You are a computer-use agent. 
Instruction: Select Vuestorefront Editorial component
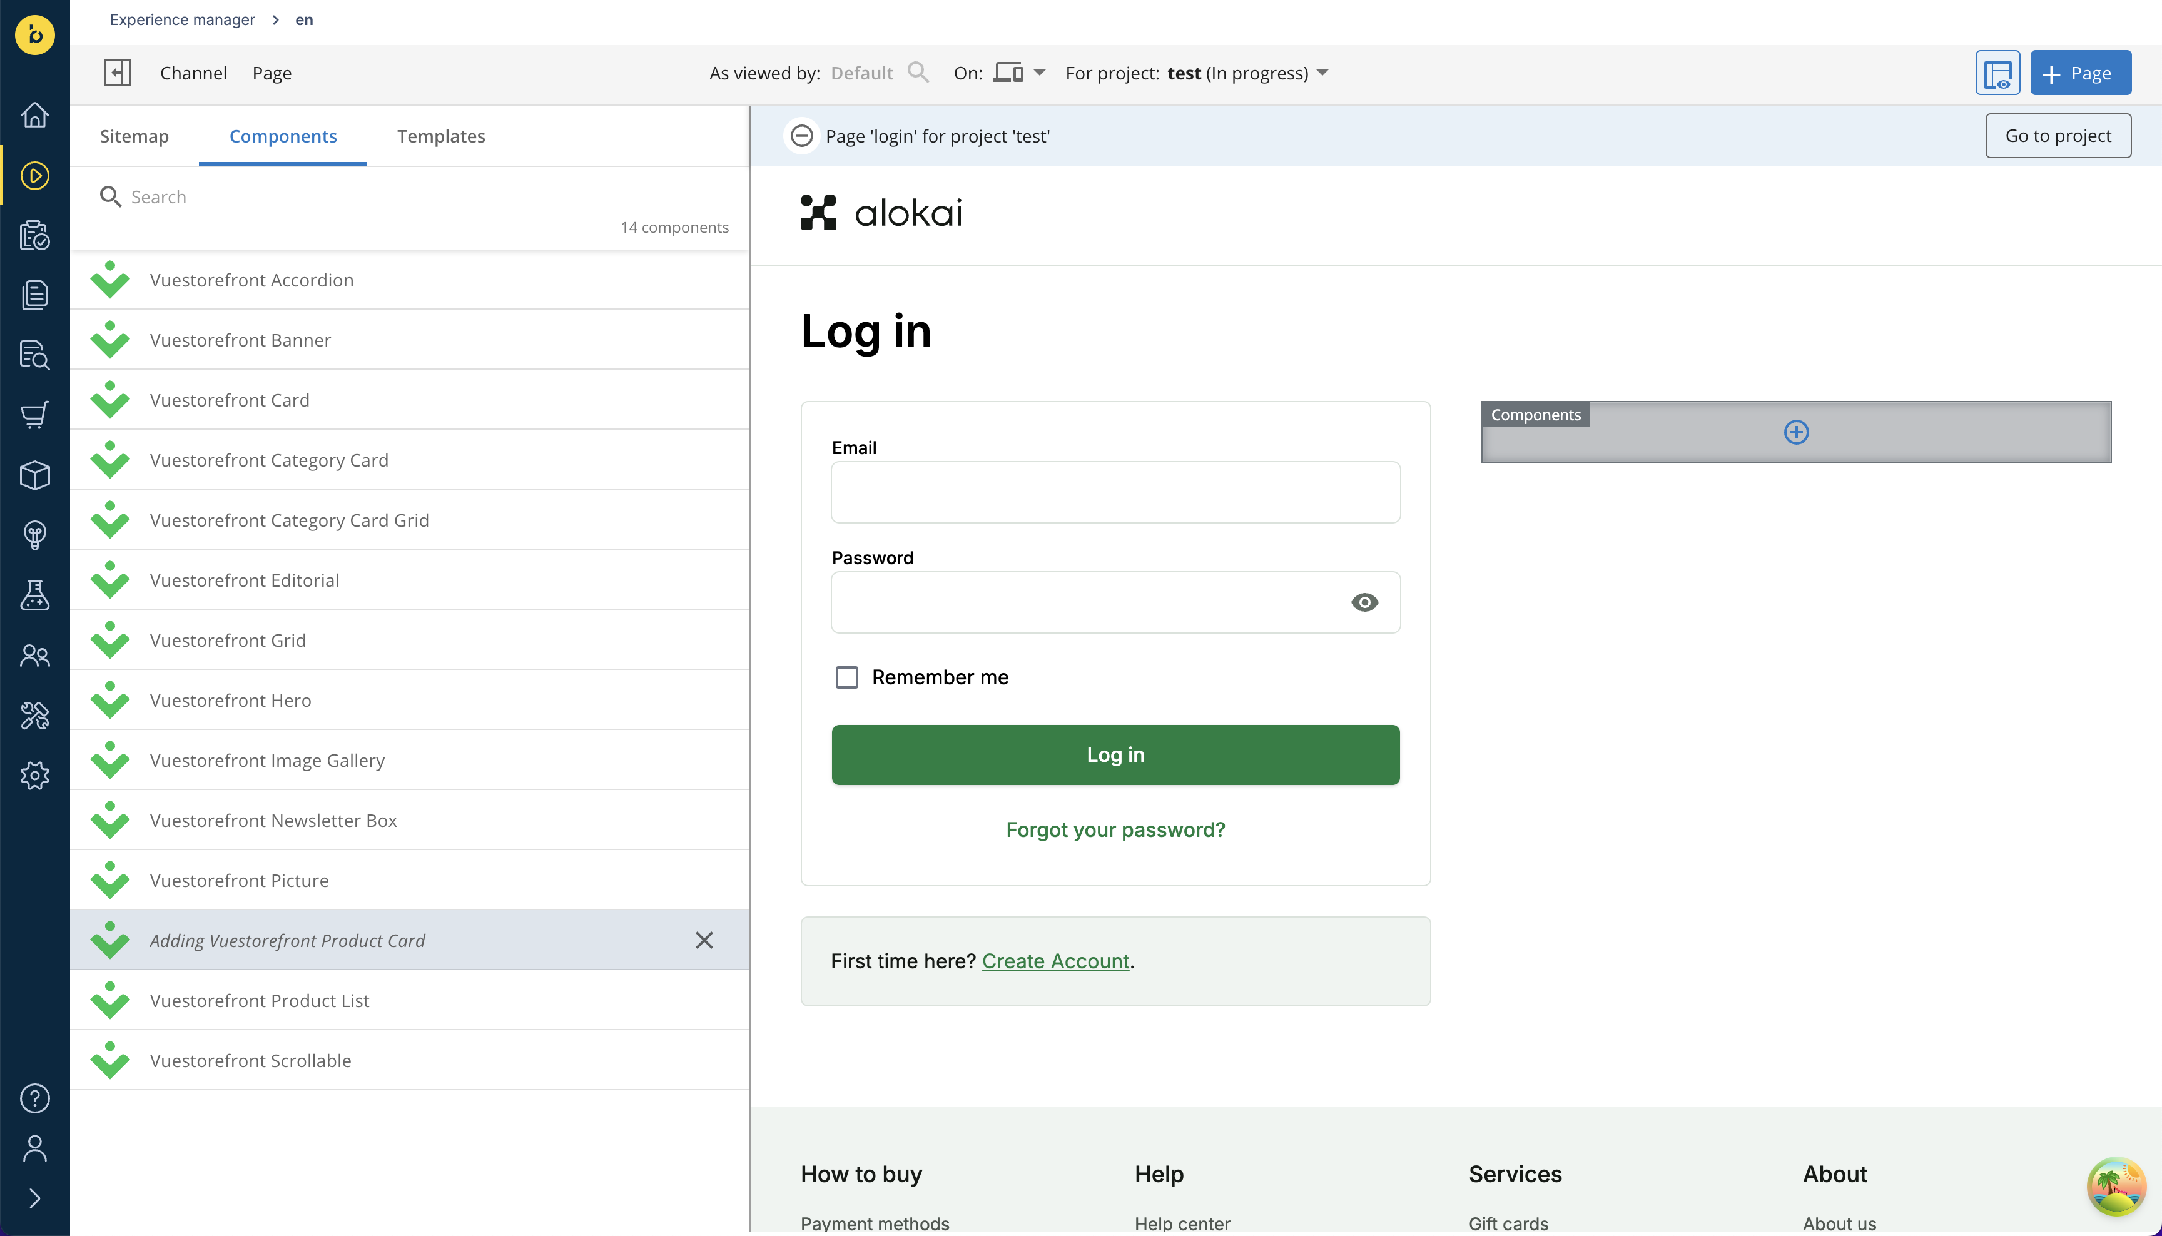[x=410, y=580]
